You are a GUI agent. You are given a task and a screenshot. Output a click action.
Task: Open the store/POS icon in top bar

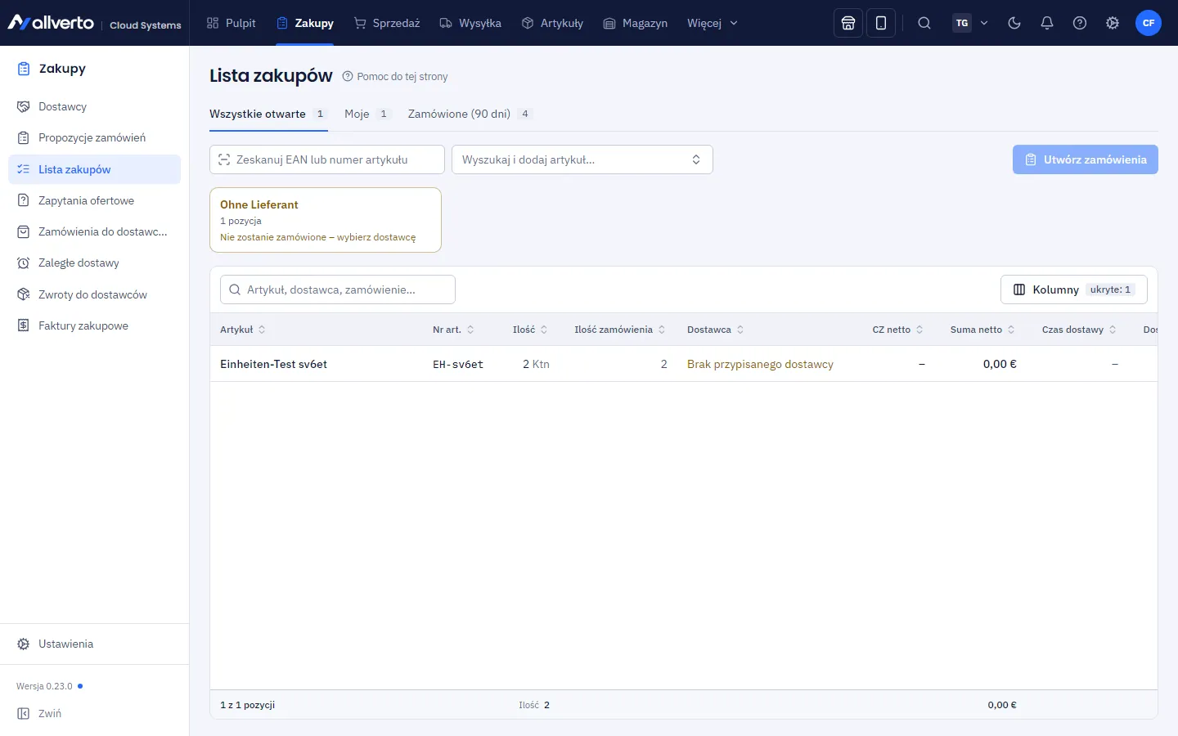click(x=848, y=23)
